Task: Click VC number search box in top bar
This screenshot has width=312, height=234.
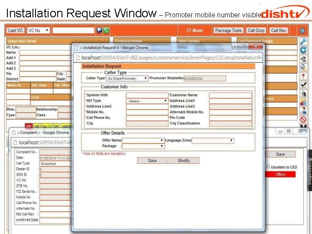Action: click(73, 30)
